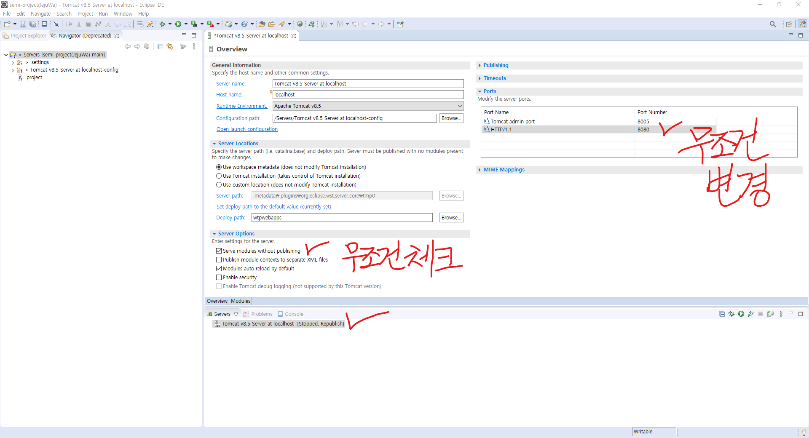Open the Web Browser globe icon
The height and width of the screenshot is (438, 809).
[300, 24]
